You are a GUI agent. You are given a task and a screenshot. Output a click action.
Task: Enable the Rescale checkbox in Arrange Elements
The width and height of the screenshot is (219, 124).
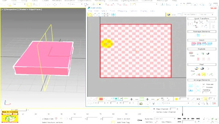click(204, 84)
